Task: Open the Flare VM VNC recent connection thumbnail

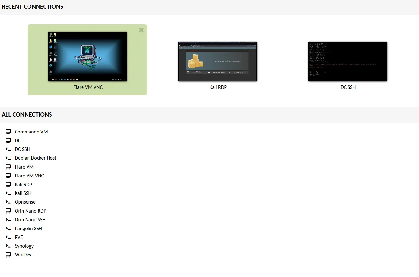Action: (x=87, y=57)
